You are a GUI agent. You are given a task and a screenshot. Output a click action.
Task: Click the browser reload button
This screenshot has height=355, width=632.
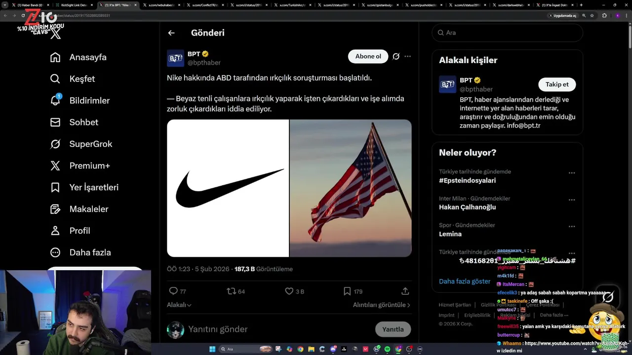(23, 15)
